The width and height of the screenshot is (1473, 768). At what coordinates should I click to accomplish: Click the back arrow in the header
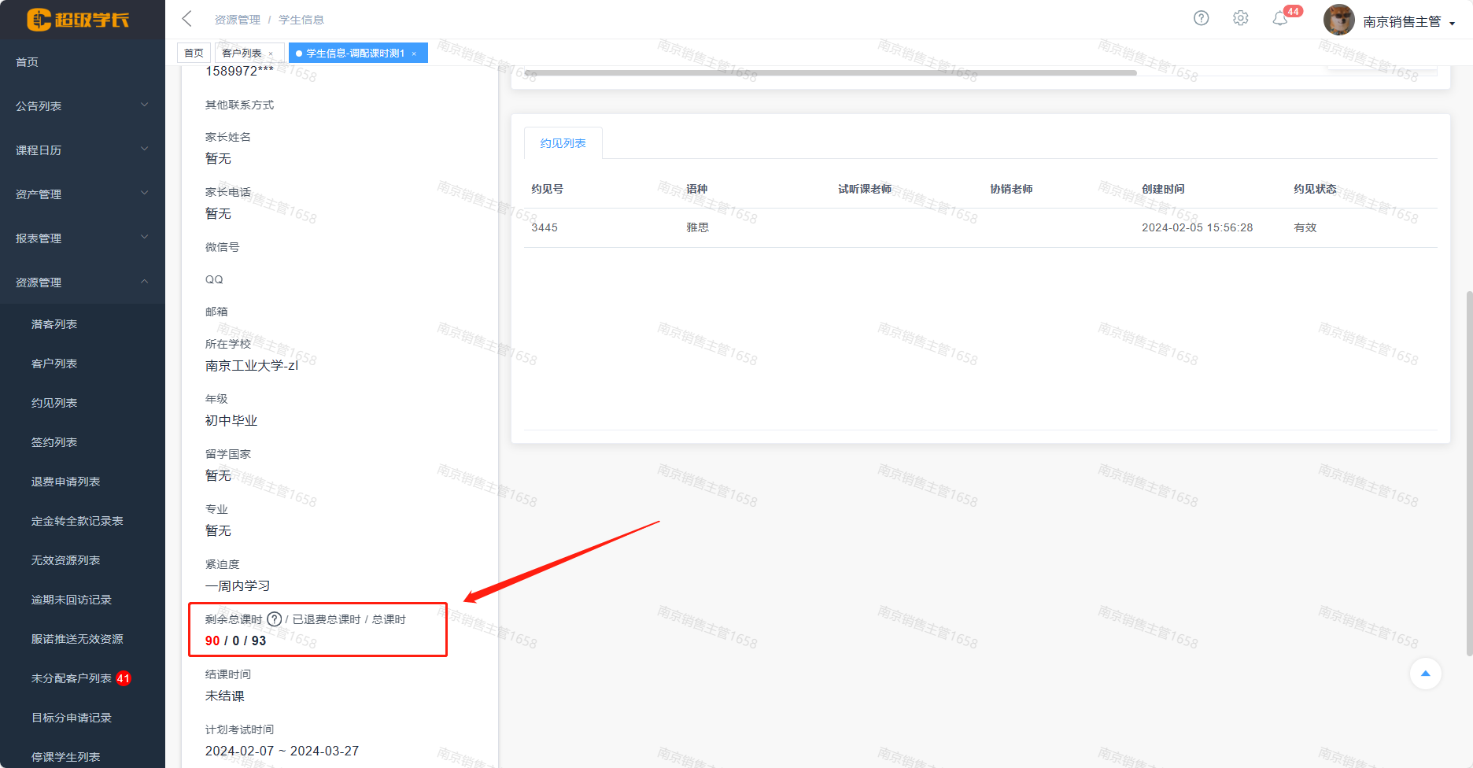(x=186, y=19)
